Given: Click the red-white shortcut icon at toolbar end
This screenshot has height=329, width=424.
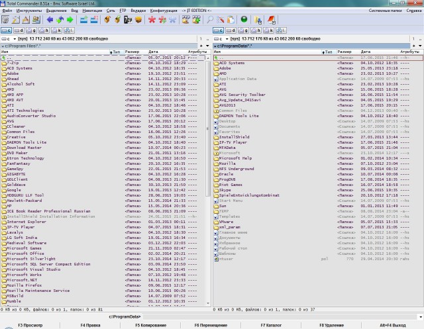Looking at the screenshot, I should pos(271,20).
